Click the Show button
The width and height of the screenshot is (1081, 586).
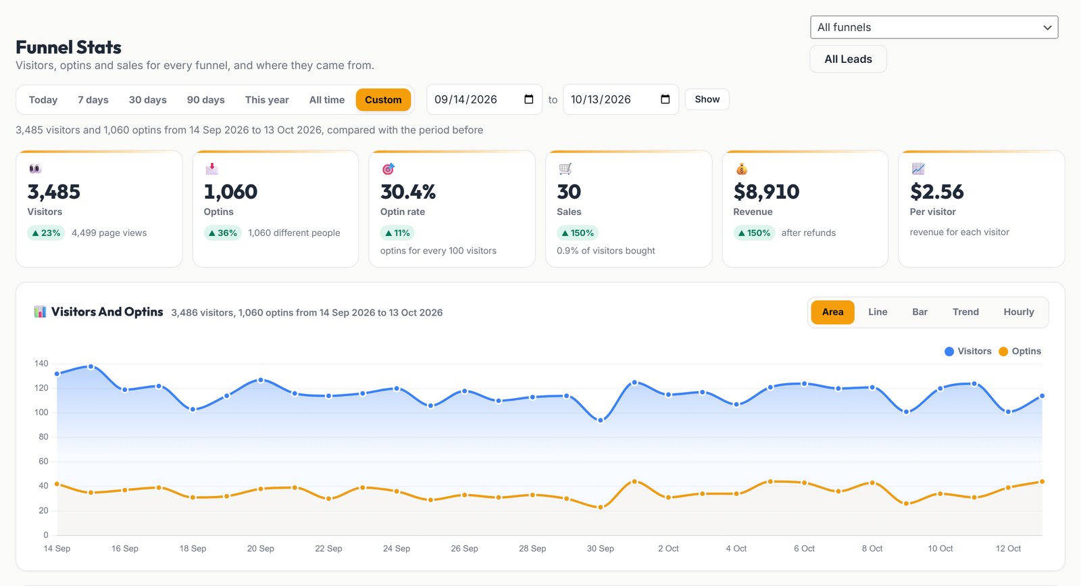(707, 99)
